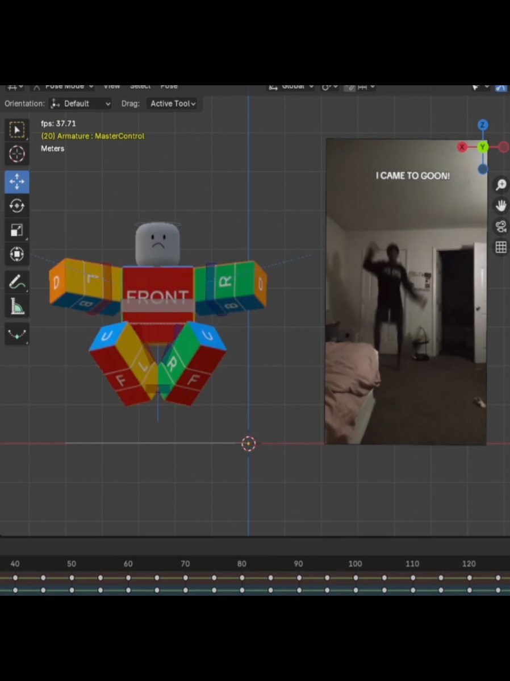Screen dimensions: 510x681
Task: Select top-row keyframe at frame 80
Action: click(242, 578)
